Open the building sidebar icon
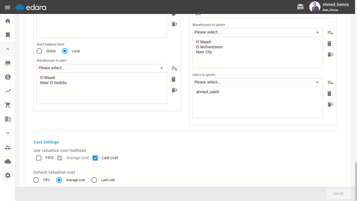Screen dimensions: 357x201 pyautogui.click(x=8, y=119)
